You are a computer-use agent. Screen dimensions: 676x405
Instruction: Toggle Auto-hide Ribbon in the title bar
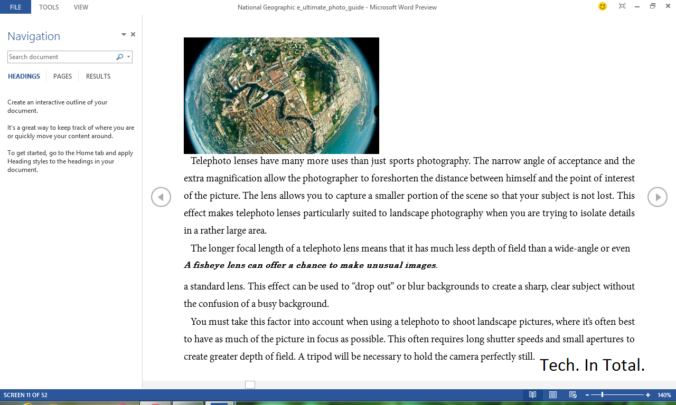coord(622,7)
